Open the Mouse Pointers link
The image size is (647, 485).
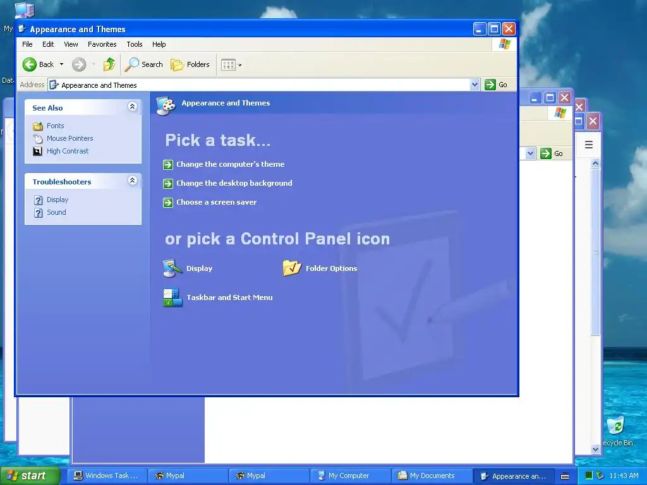[x=70, y=138]
